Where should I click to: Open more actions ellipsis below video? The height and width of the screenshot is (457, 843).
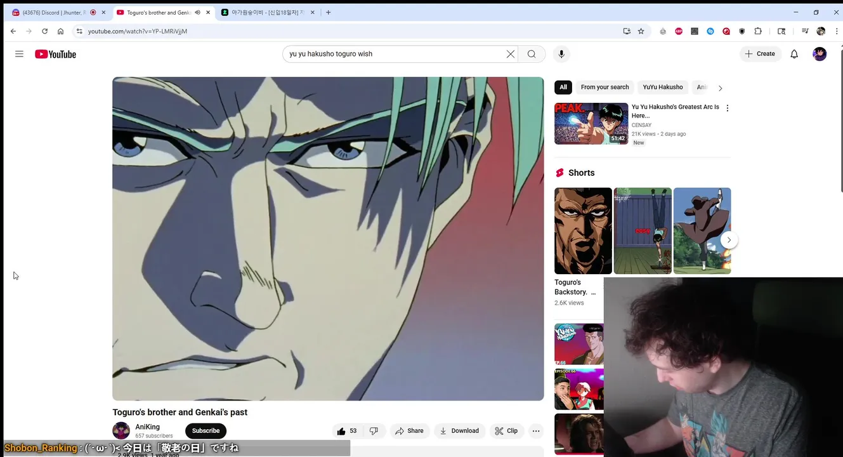point(536,431)
